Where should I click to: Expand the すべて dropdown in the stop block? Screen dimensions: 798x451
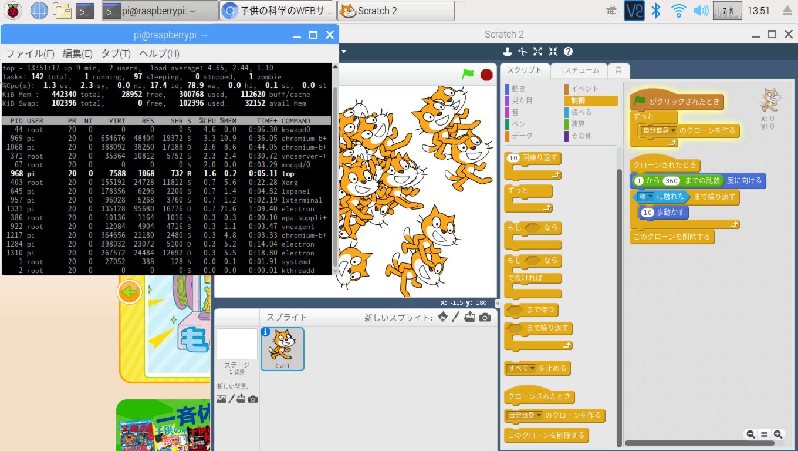click(533, 369)
